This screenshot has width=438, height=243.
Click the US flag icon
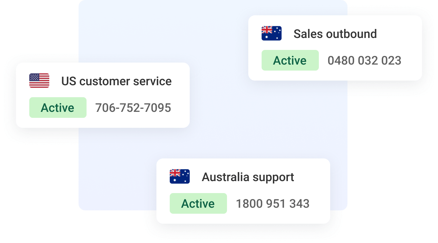(39, 81)
